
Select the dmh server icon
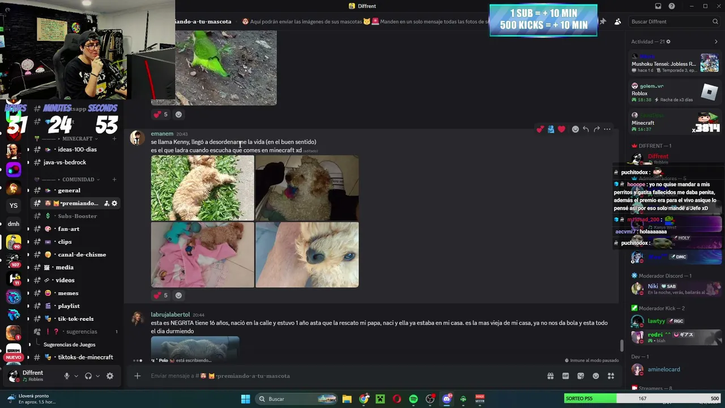(14, 224)
